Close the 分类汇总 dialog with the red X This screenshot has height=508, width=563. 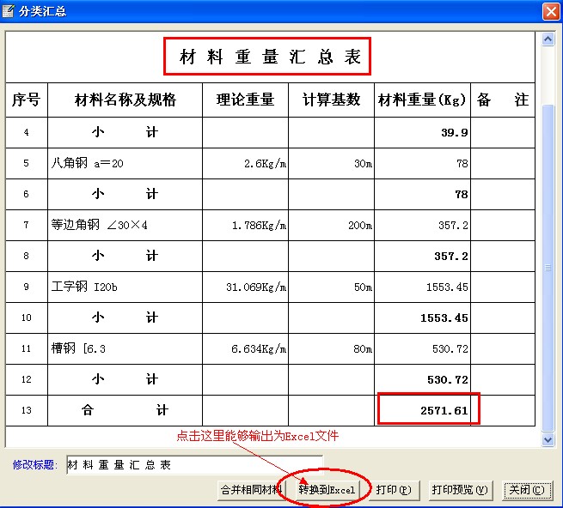coord(550,10)
